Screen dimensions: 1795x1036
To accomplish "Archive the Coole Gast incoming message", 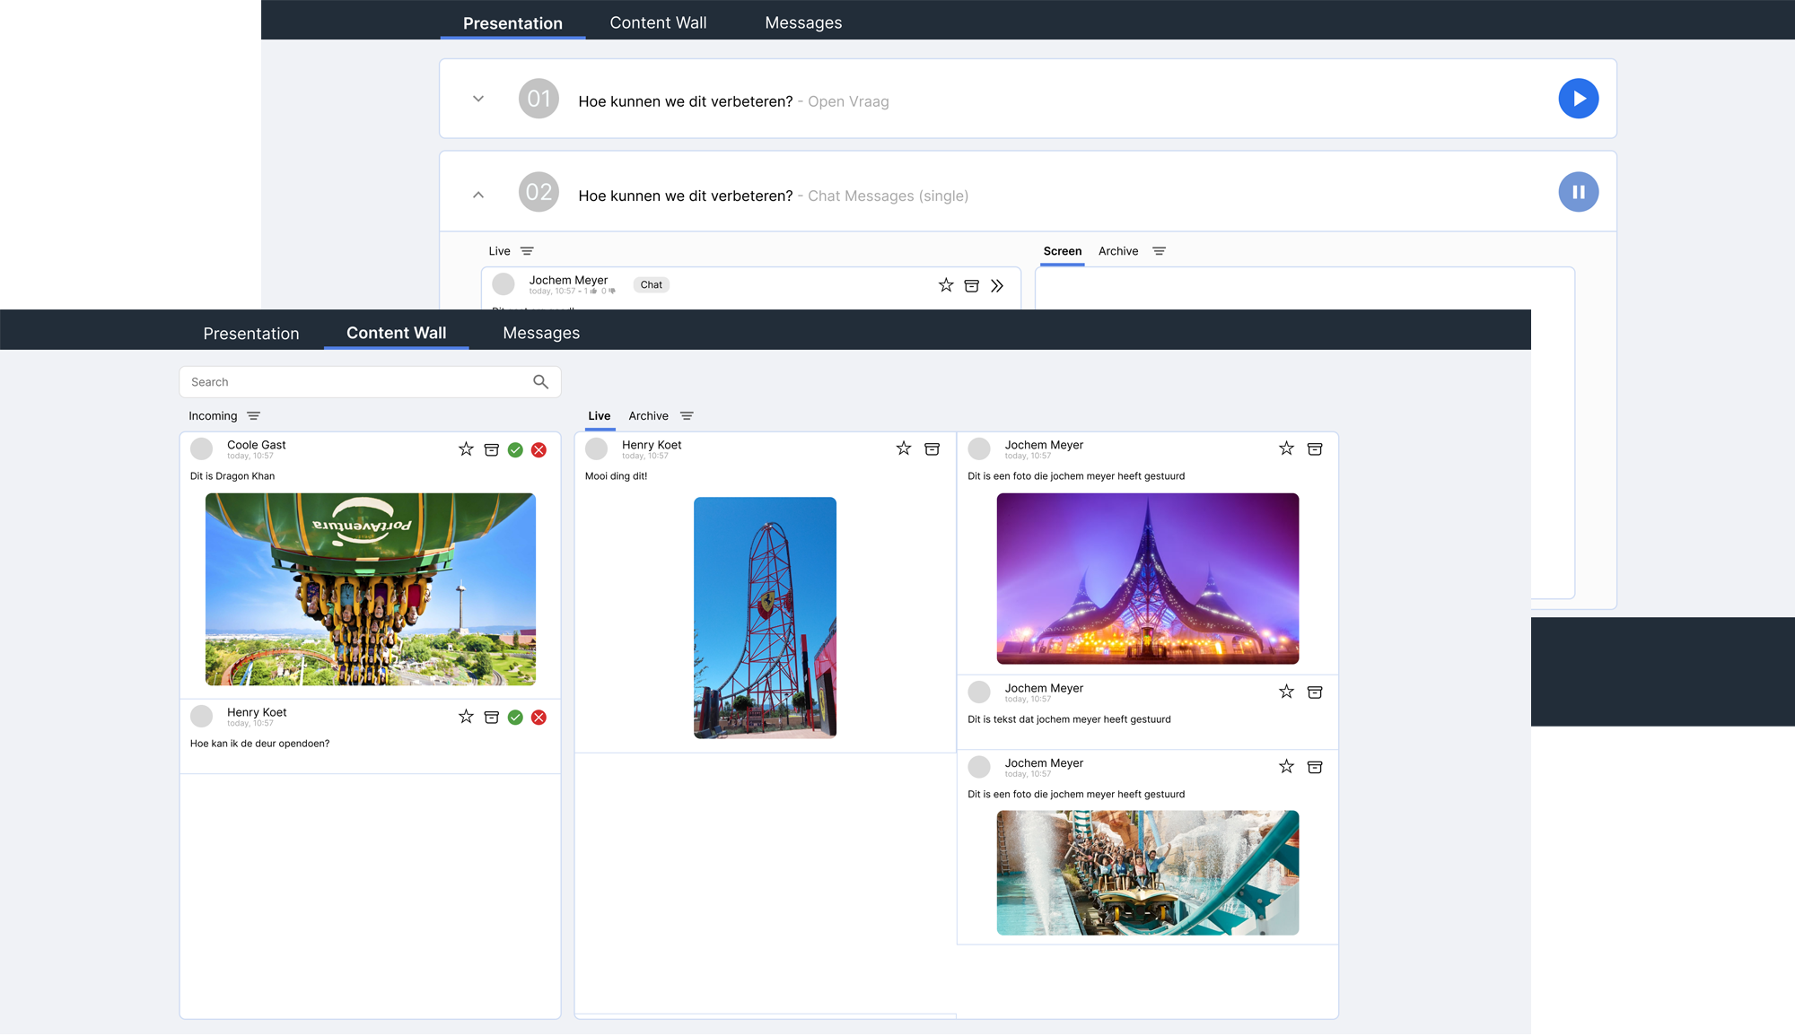I will coord(491,449).
